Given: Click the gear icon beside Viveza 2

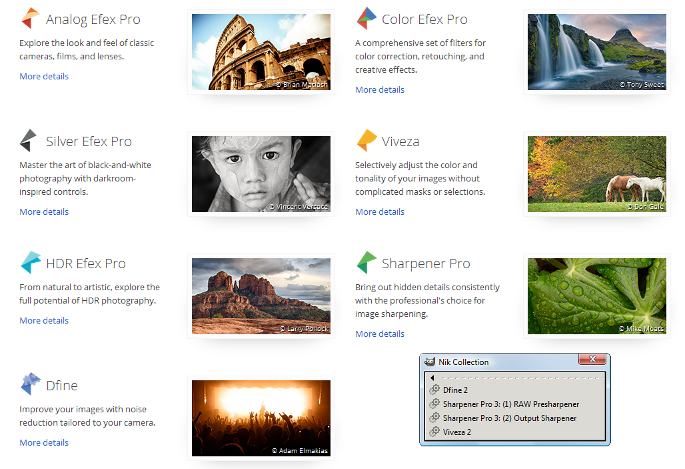Looking at the screenshot, I should click(434, 432).
